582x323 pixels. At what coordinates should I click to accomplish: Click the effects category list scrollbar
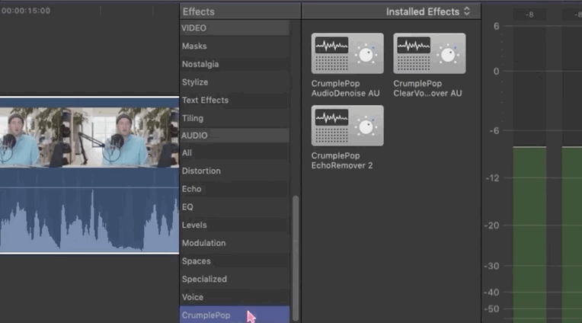[296, 257]
